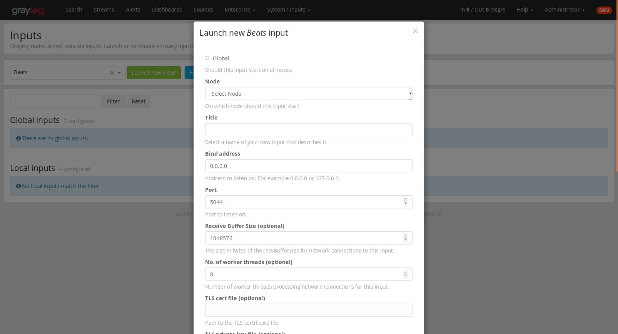Click the DEV badge icon
The width and height of the screenshot is (618, 334).
(604, 10)
